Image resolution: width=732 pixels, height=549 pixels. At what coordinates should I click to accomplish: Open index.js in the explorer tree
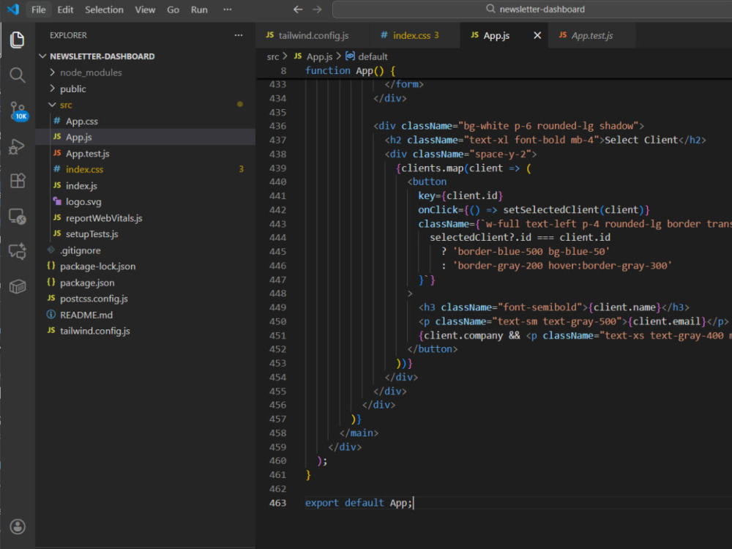pyautogui.click(x=145, y=186)
